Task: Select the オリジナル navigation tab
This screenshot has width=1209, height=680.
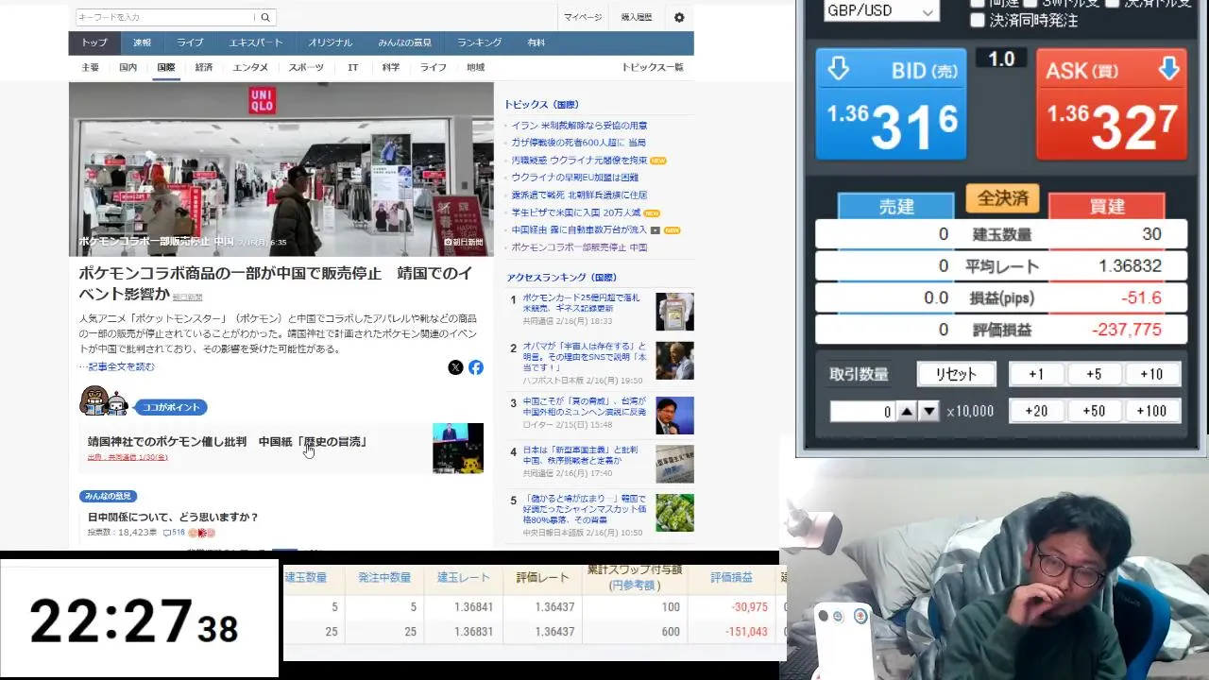Action: [330, 42]
